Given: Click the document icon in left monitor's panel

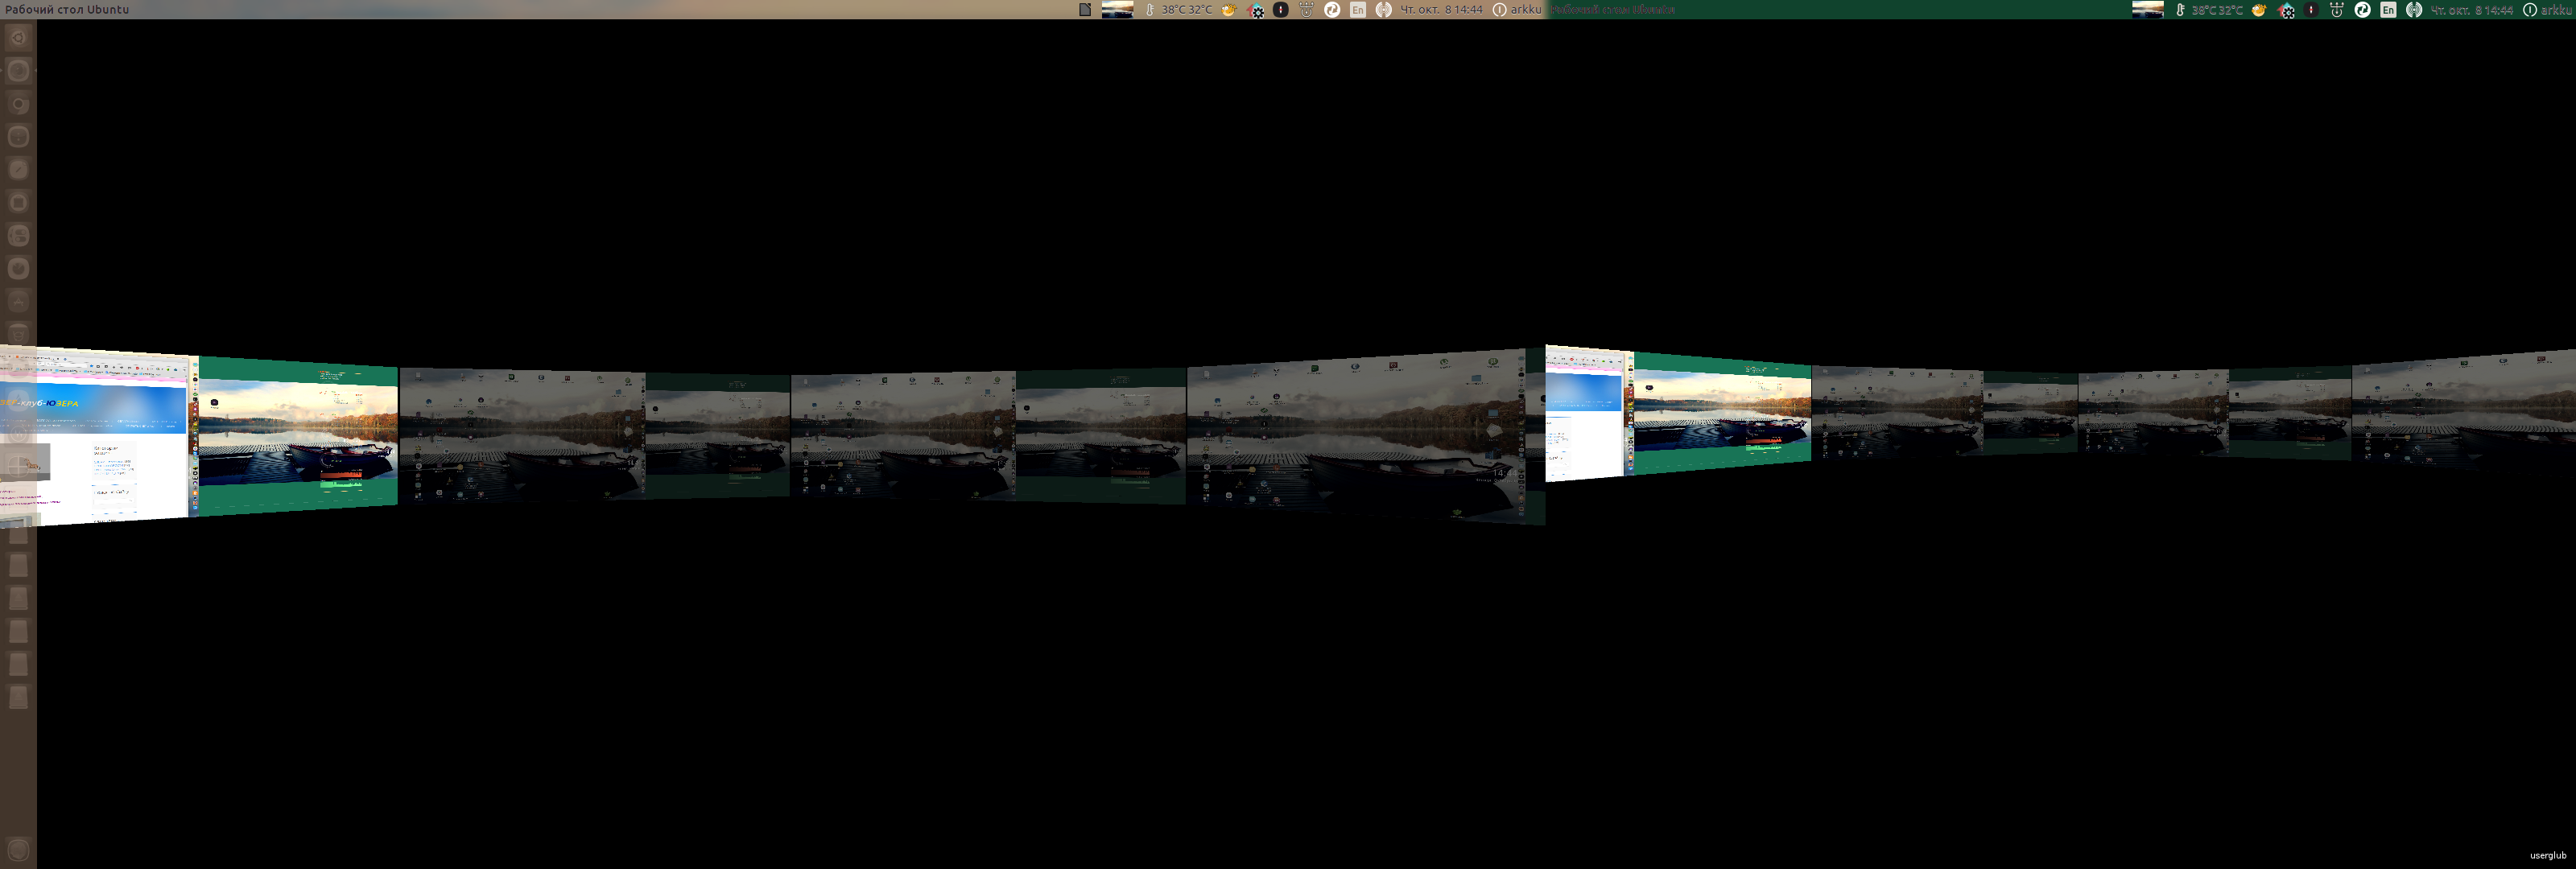Looking at the screenshot, I should (1085, 10).
